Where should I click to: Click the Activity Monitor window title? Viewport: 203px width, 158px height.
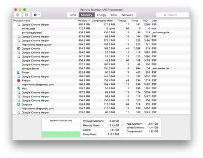coord(101,10)
